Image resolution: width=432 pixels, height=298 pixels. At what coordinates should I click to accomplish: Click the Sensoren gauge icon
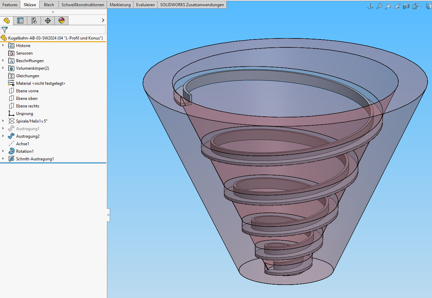click(x=11, y=53)
